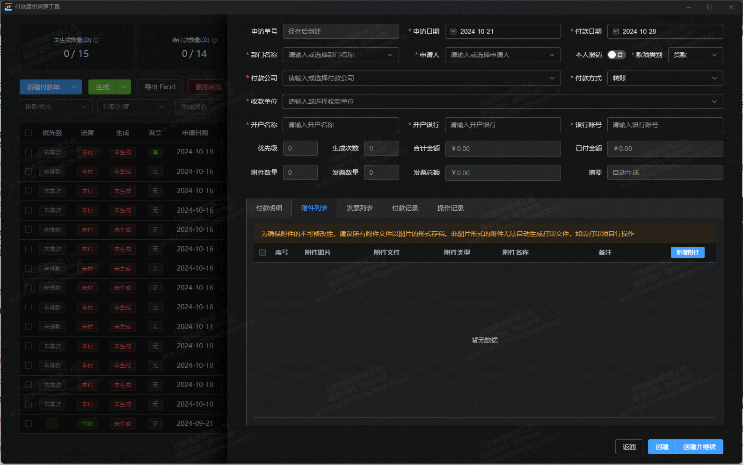The image size is (743, 465).
Task: Click the 发票数量 number field
Action: click(381, 172)
